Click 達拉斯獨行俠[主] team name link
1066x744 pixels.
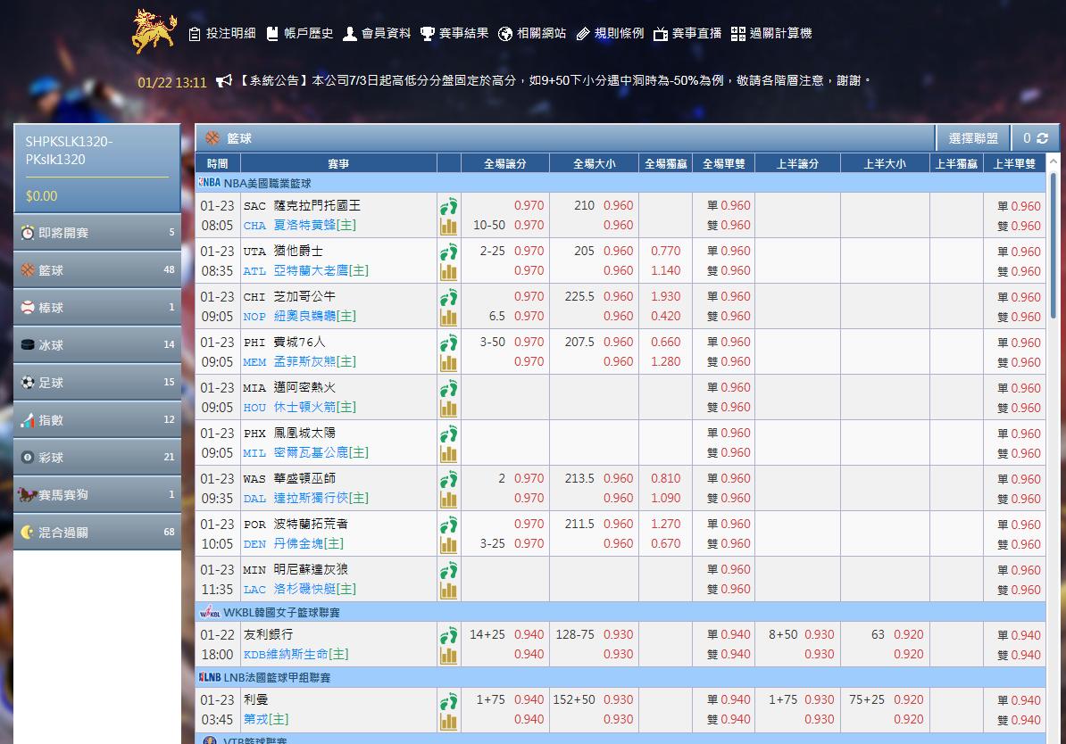point(321,498)
